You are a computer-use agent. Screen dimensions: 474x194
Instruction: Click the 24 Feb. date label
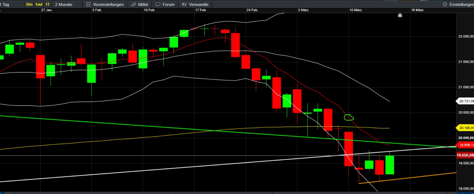pos(252,10)
